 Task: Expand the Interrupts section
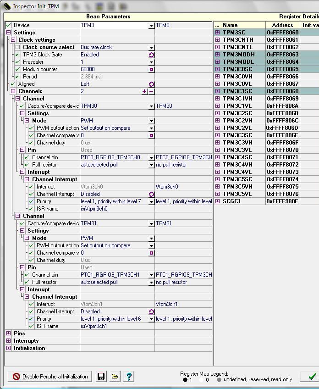pyautogui.click(x=8, y=341)
